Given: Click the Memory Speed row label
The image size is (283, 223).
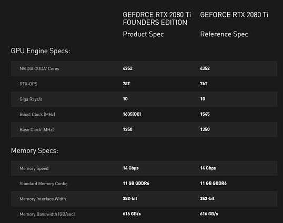Looking at the screenshot, I should click(34, 168).
